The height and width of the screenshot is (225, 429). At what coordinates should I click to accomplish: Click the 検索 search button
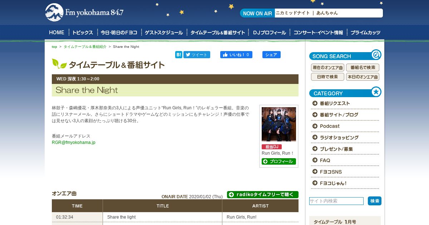click(x=375, y=201)
